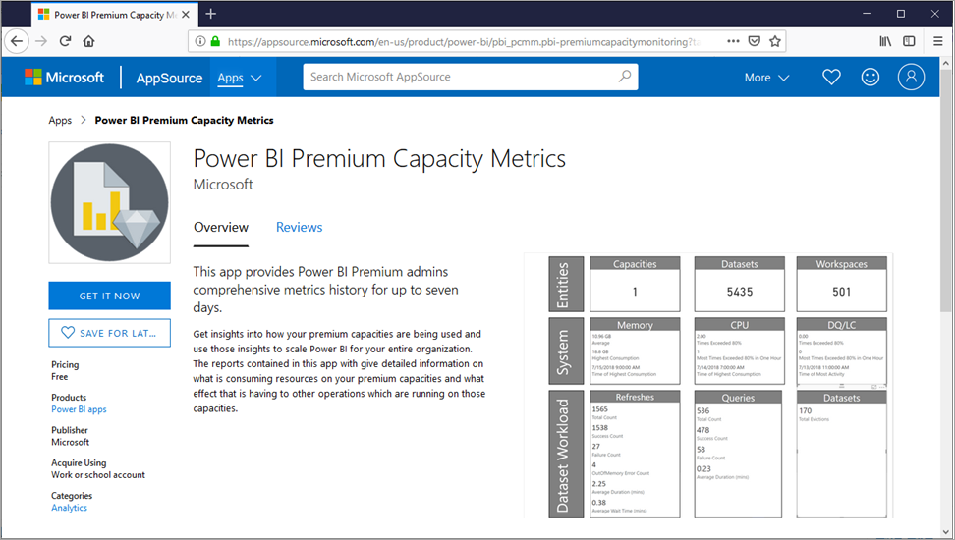Reload the current page
The width and height of the screenshot is (955, 540).
pos(65,41)
